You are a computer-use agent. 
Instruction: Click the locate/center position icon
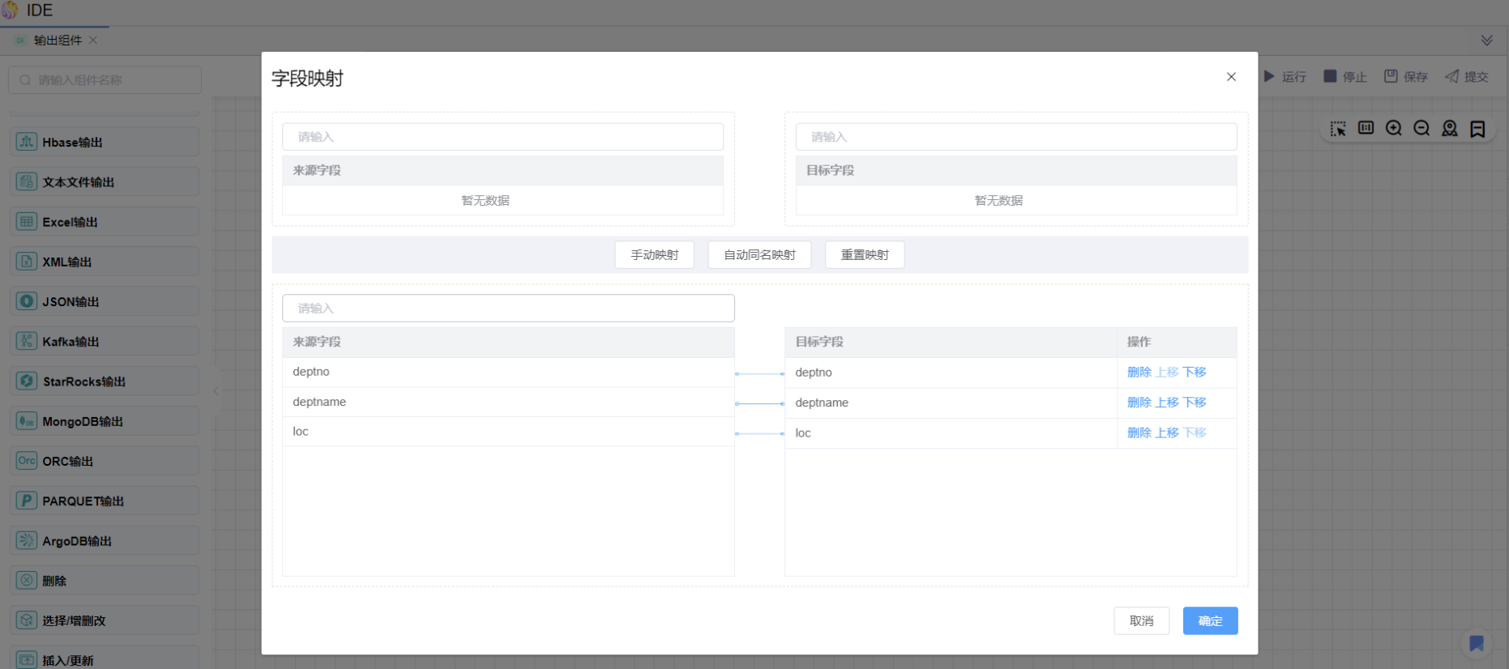(x=1450, y=129)
